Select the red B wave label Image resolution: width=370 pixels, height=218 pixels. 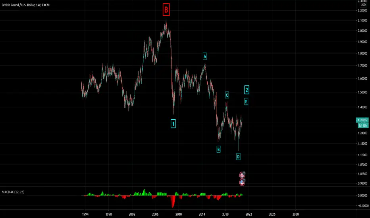click(166, 10)
